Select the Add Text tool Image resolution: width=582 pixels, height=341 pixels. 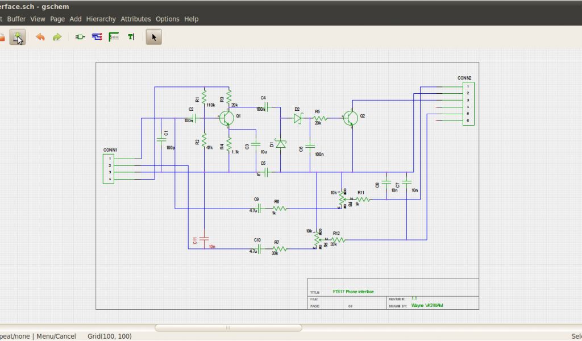[x=131, y=37]
